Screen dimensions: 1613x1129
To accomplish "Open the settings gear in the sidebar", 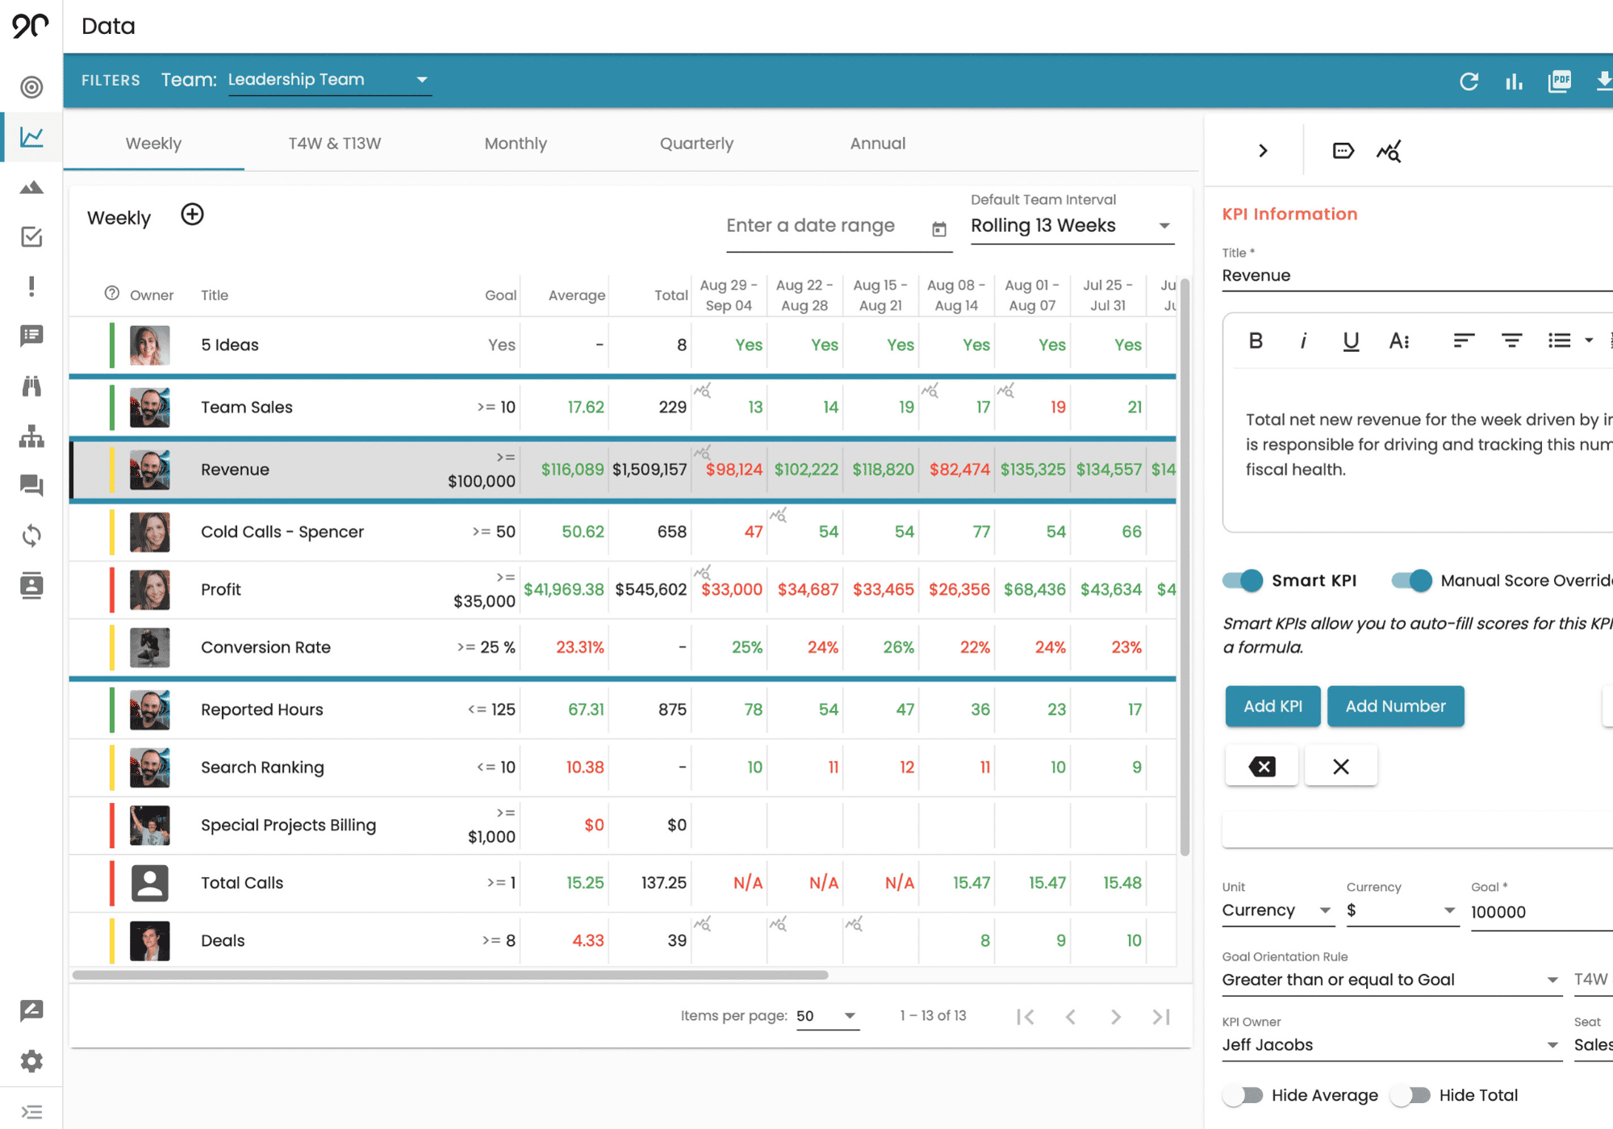I will 31,1060.
